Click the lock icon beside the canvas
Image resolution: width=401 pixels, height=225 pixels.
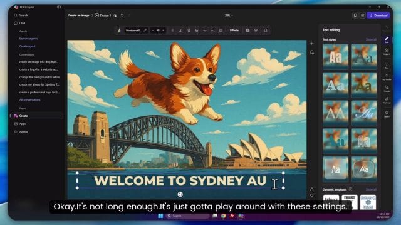(312, 52)
